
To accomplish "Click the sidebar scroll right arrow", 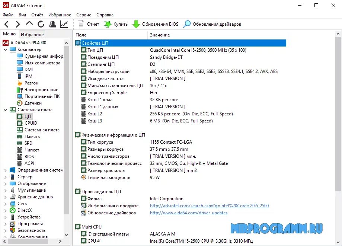I will point(60,242).
